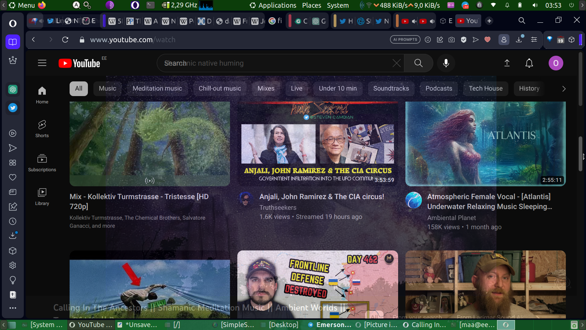Open the Ambiental Planet channel link
The width and height of the screenshot is (586, 330).
pyautogui.click(x=452, y=218)
